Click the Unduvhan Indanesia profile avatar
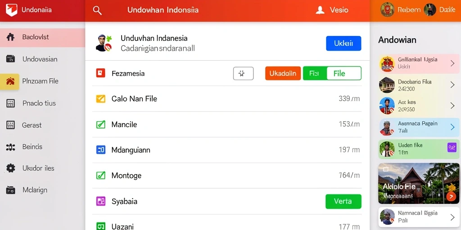The height and width of the screenshot is (230, 461). [x=104, y=43]
